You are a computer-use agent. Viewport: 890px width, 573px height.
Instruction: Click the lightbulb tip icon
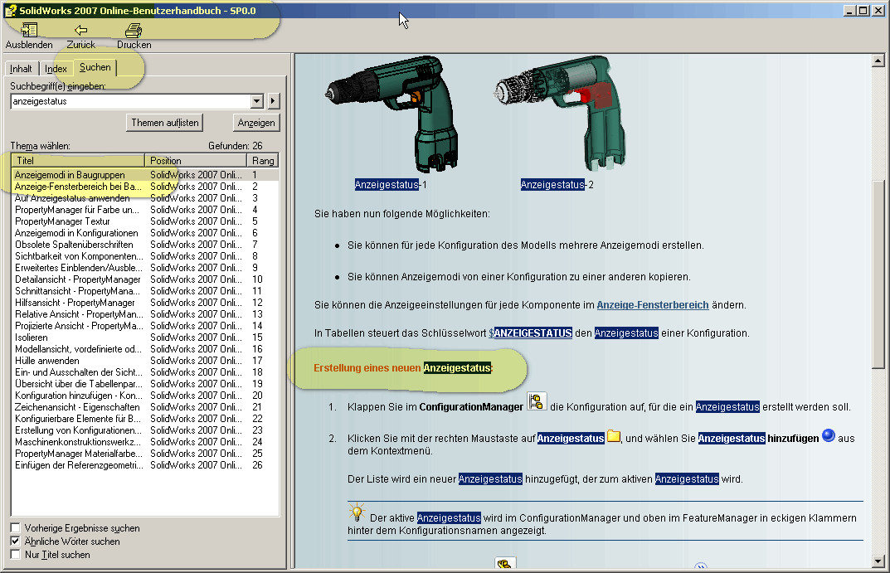tap(357, 512)
